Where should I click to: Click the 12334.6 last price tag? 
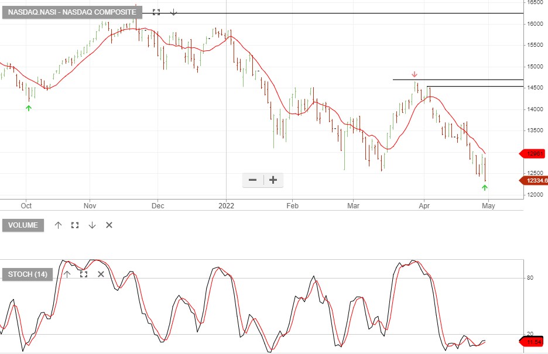tap(535, 180)
